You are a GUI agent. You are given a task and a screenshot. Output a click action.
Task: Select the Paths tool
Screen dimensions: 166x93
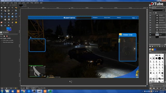9,11
